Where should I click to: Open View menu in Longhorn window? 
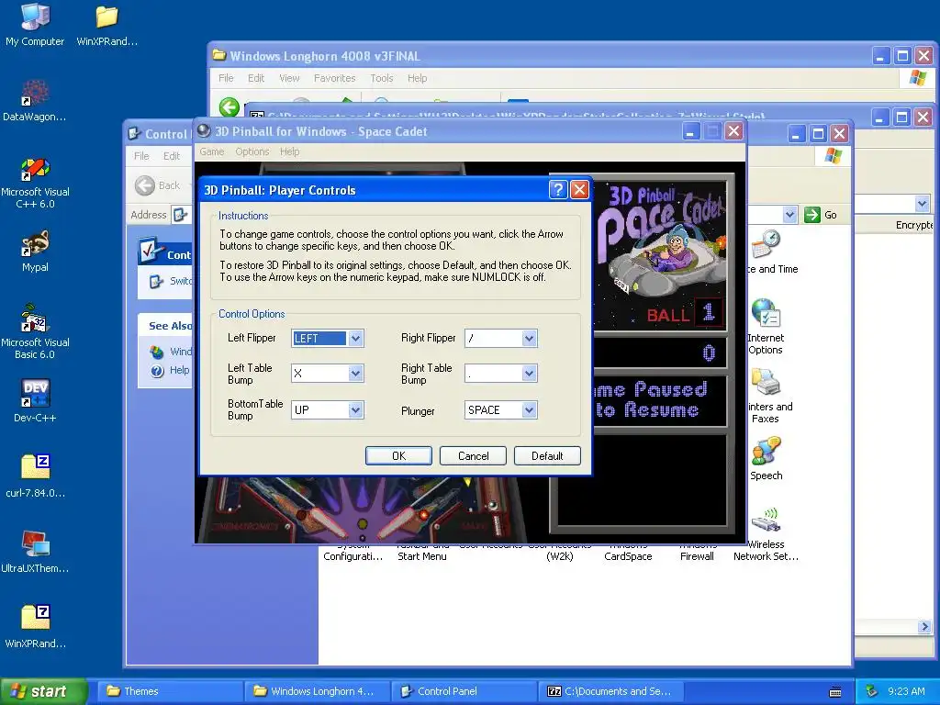(x=289, y=78)
